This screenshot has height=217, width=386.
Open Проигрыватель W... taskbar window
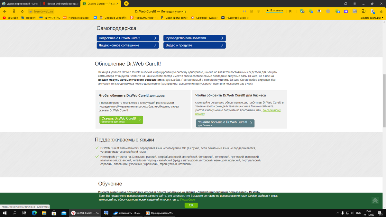tap(160, 213)
